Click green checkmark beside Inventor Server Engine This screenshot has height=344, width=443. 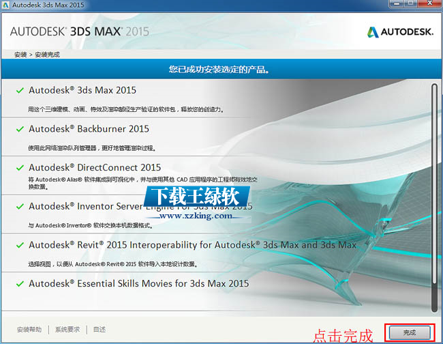point(20,207)
